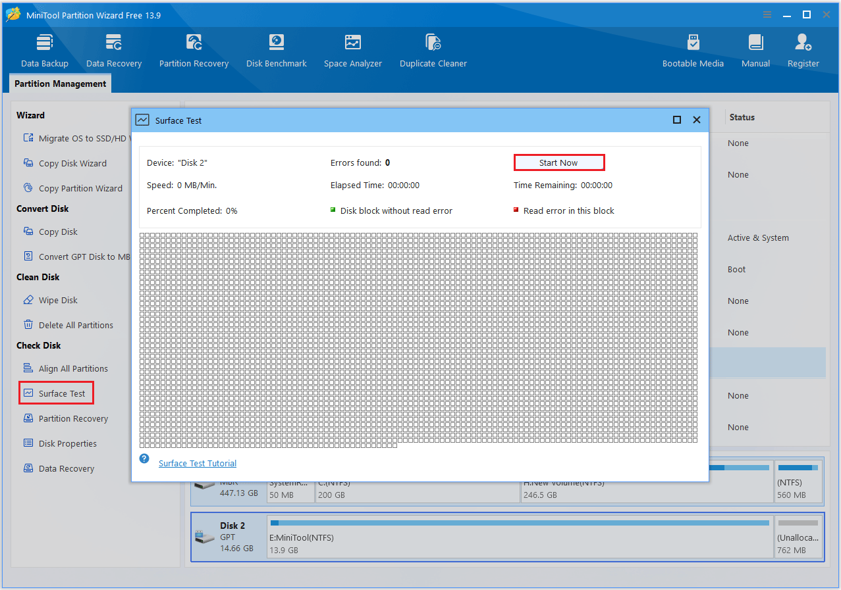Open Space Analyzer

[x=353, y=51]
